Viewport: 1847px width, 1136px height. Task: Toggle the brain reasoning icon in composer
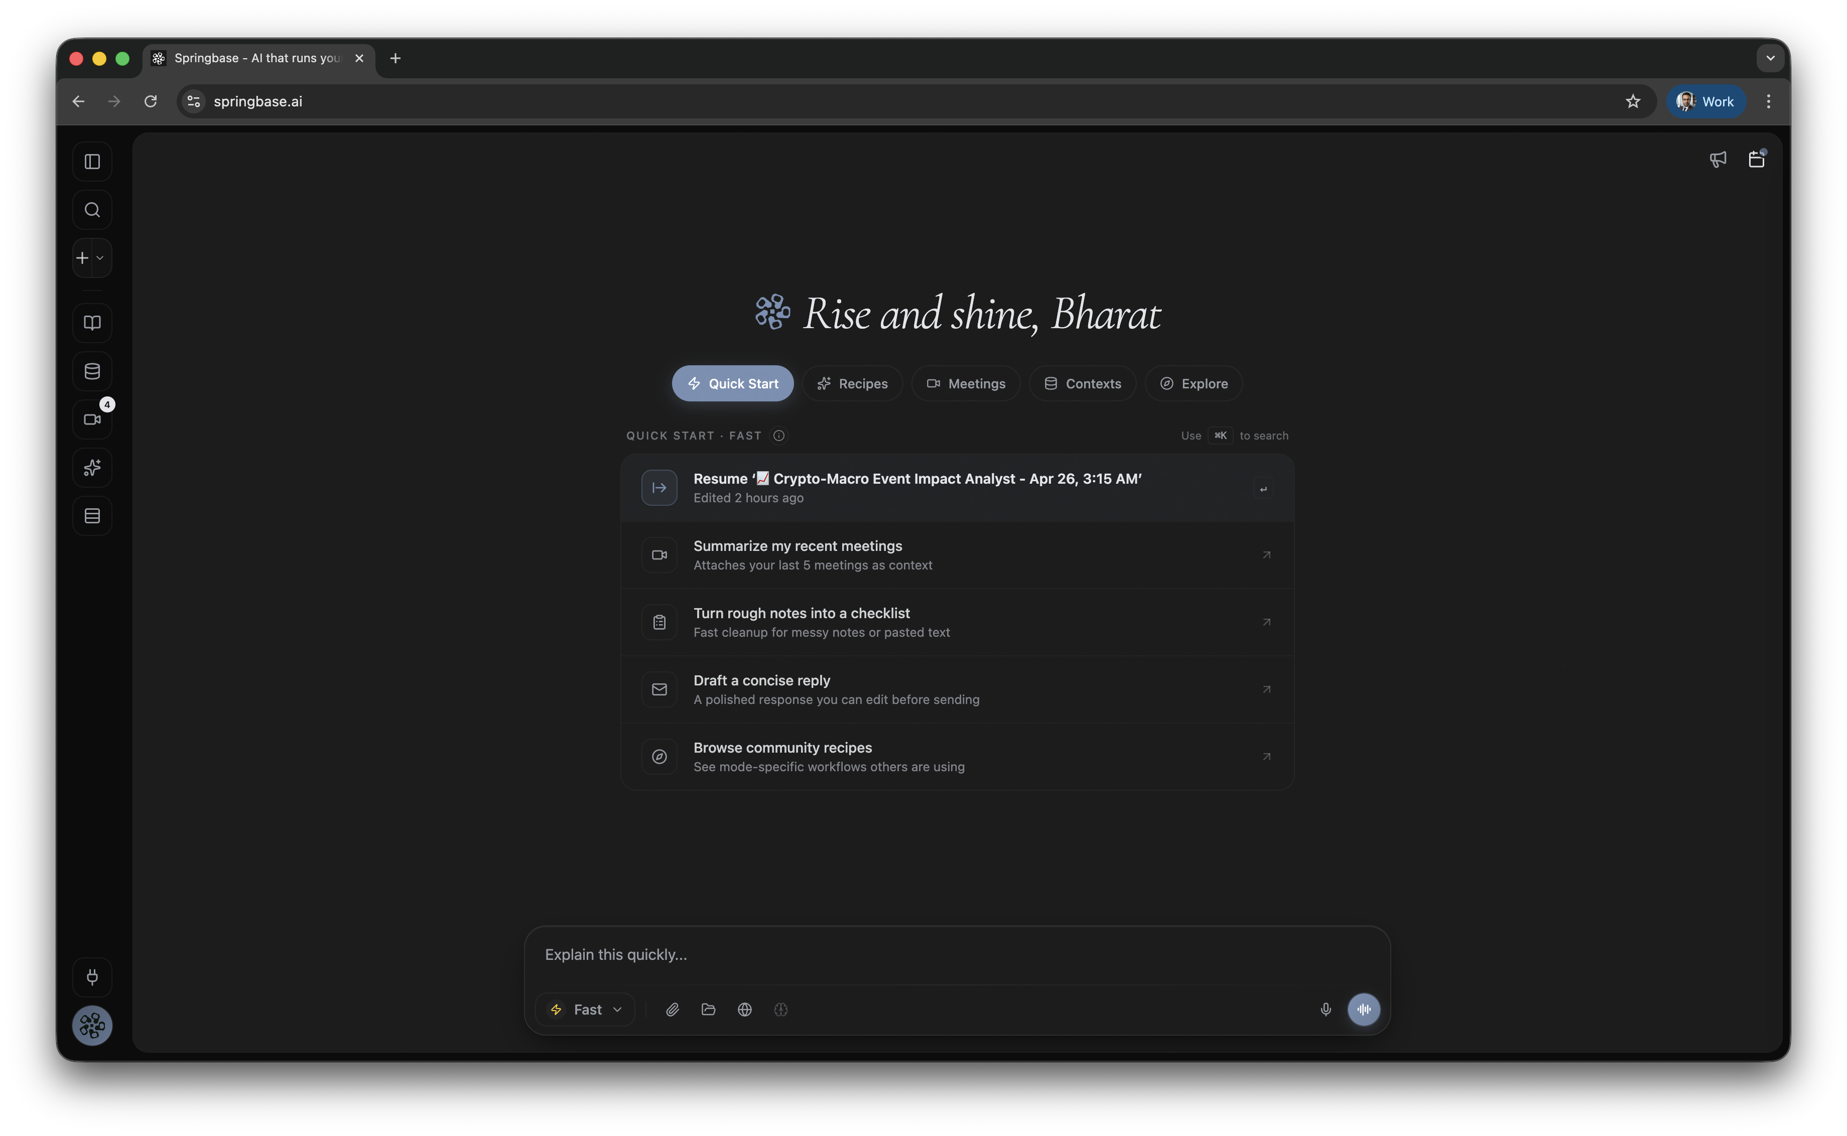point(781,1010)
